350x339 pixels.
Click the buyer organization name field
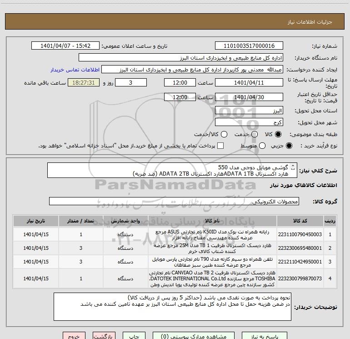point(181,58)
